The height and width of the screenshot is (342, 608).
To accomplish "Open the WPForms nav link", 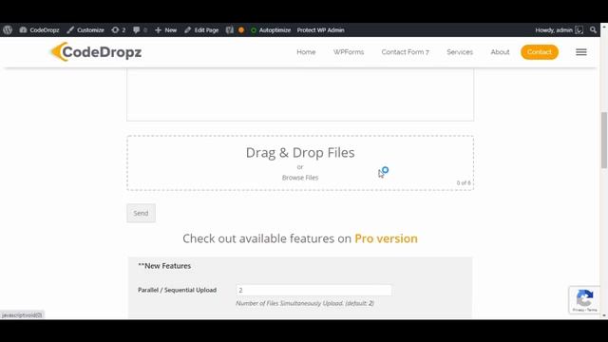I will click(x=349, y=52).
